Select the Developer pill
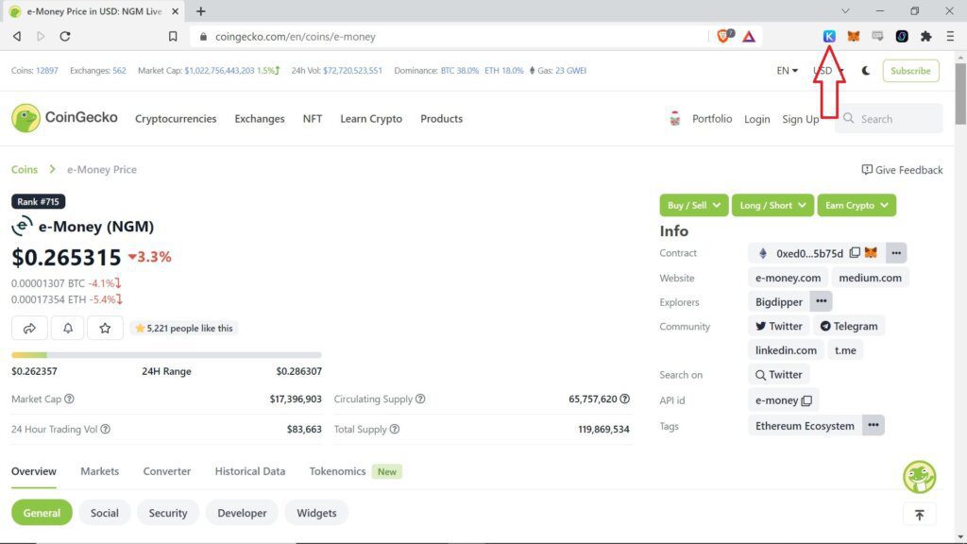The height and width of the screenshot is (544, 967). click(242, 513)
